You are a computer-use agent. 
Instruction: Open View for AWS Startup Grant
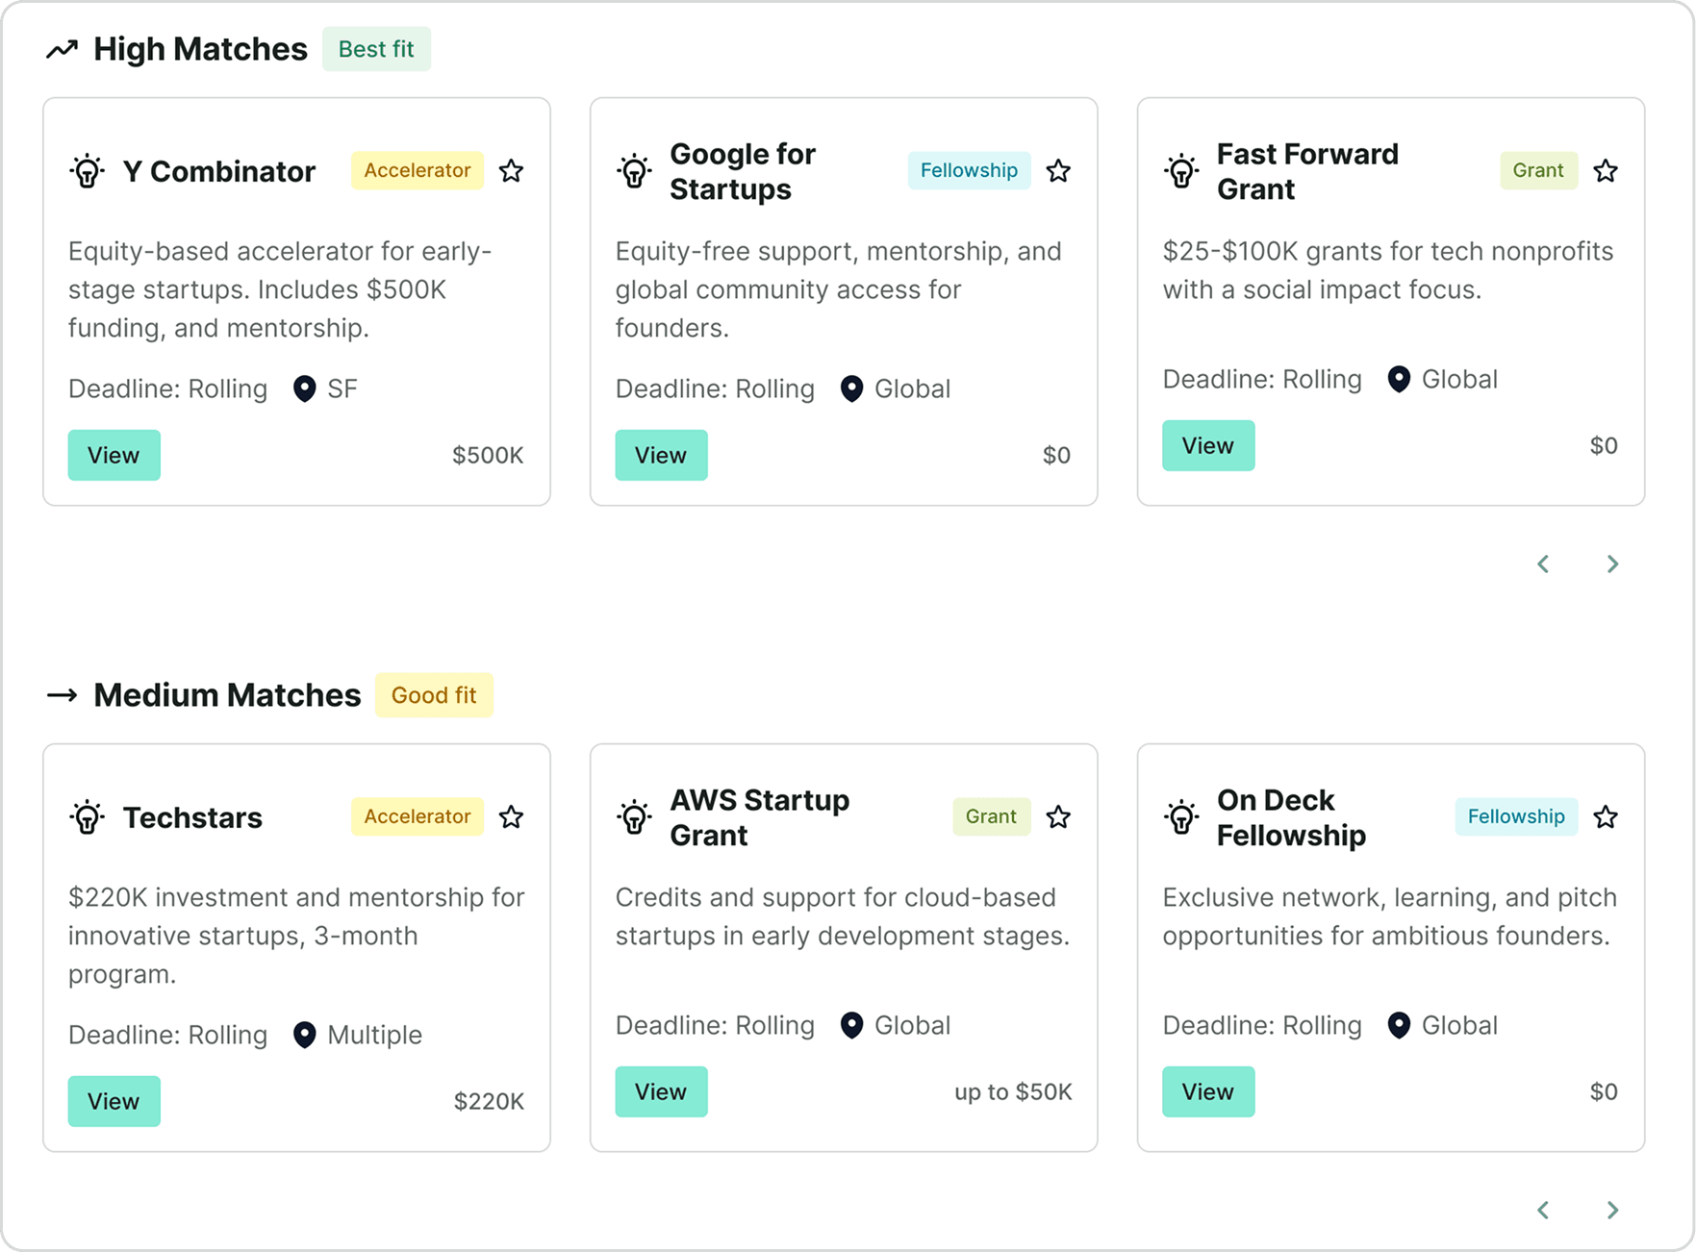pos(661,1091)
